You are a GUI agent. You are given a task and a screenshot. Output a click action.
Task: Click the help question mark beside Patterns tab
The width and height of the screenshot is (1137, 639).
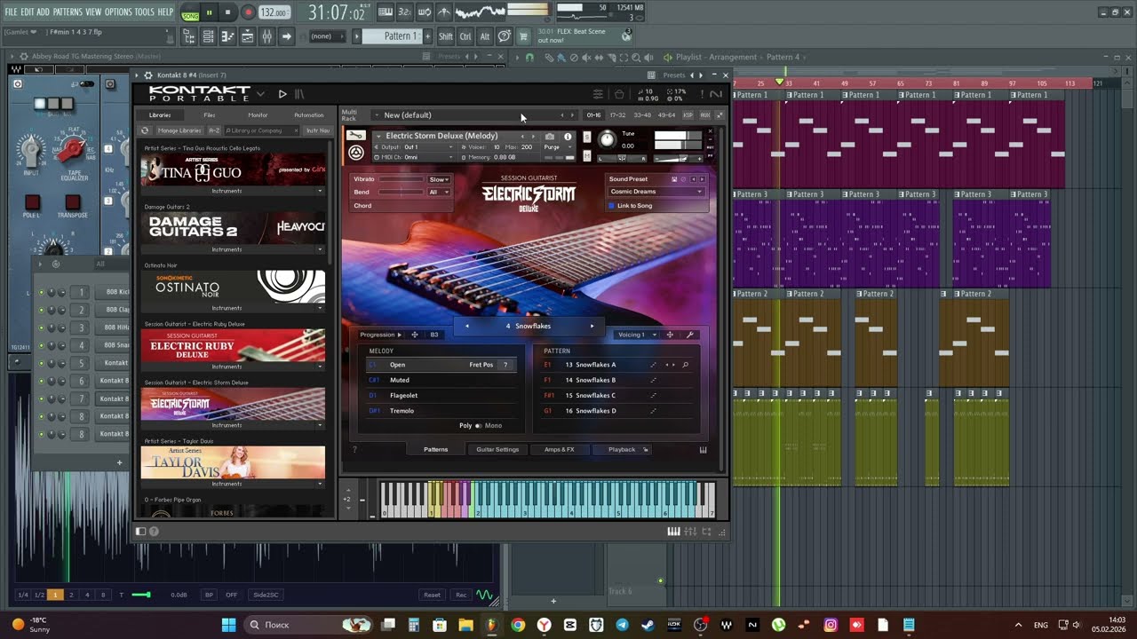(x=354, y=450)
